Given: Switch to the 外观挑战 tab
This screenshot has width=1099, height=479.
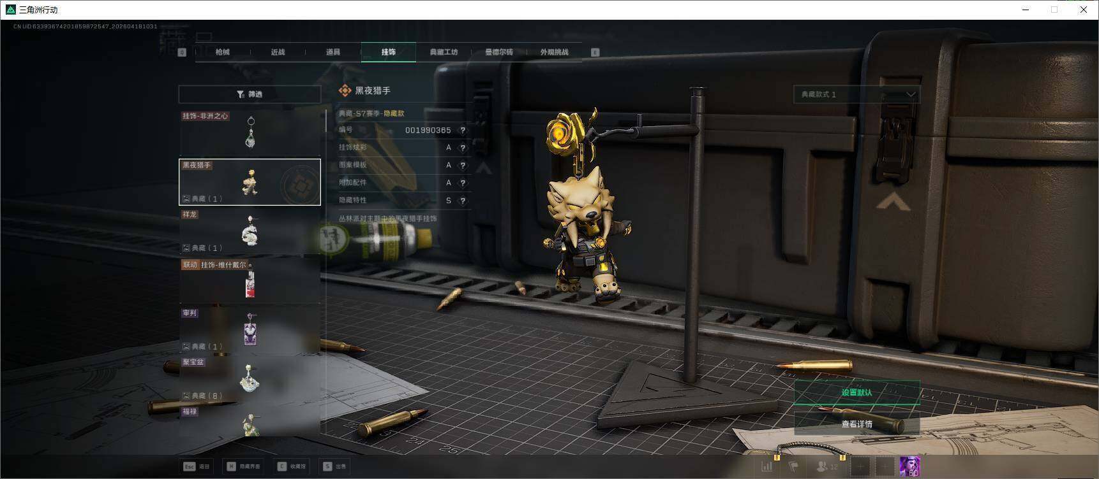Looking at the screenshot, I should click(x=554, y=52).
